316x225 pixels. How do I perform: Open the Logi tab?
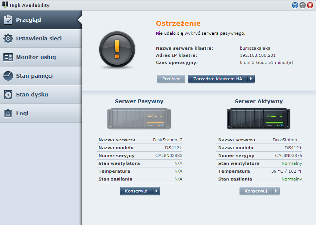(41, 113)
